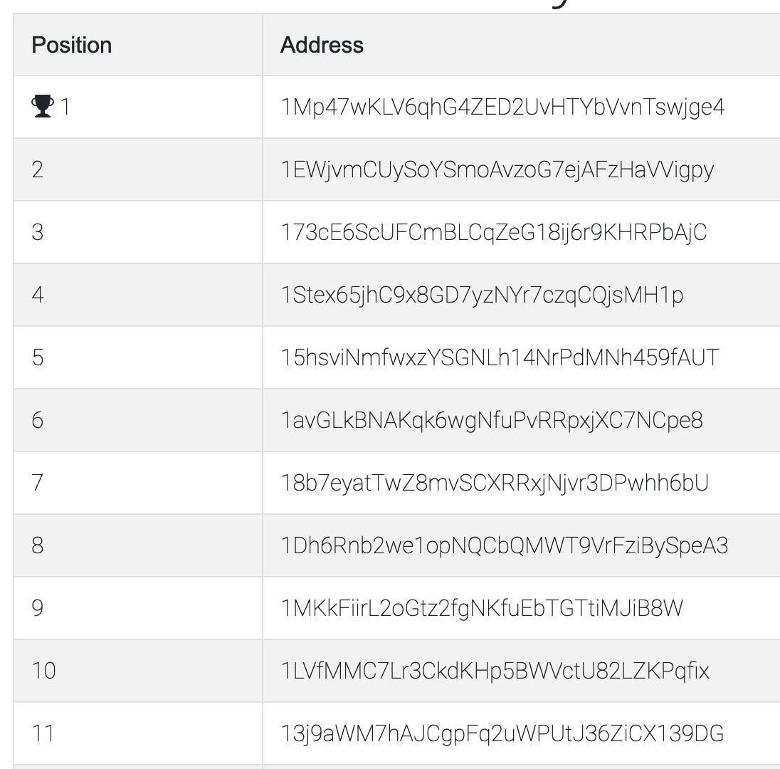Open address 173cE6ScUFCmBLCqZeG18ij6r9KHRPbAjC
The image size is (780, 769).
493,232
